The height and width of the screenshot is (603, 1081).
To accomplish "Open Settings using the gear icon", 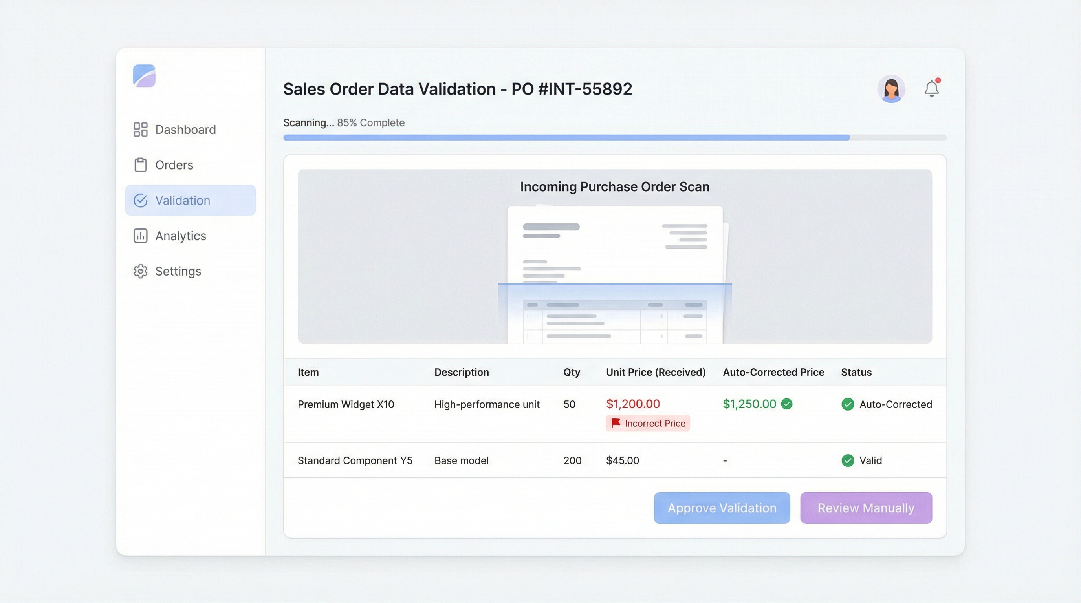I will [140, 271].
